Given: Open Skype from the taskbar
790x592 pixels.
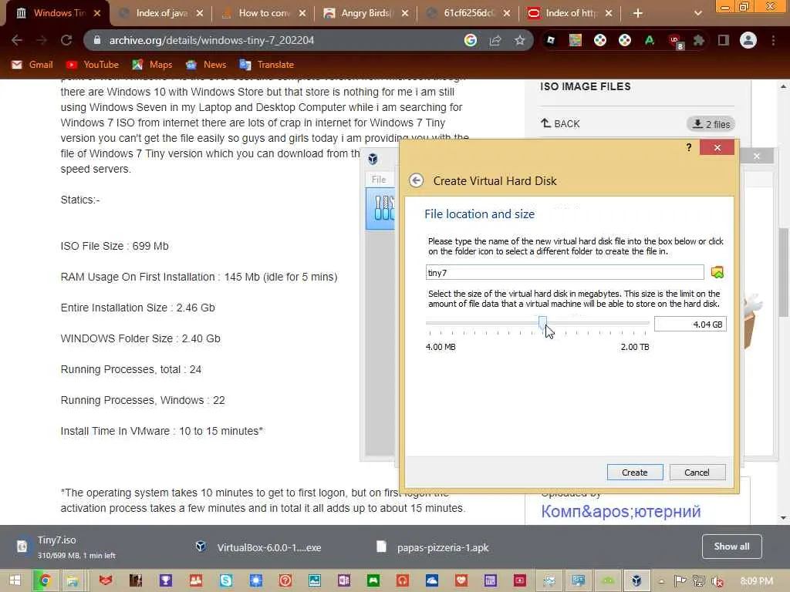Looking at the screenshot, I should click(x=226, y=580).
